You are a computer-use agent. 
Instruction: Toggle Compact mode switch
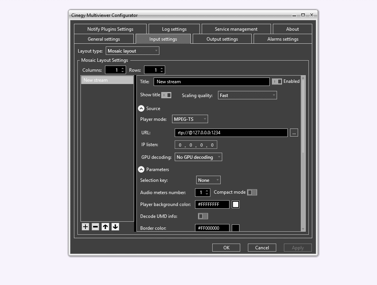click(x=252, y=192)
